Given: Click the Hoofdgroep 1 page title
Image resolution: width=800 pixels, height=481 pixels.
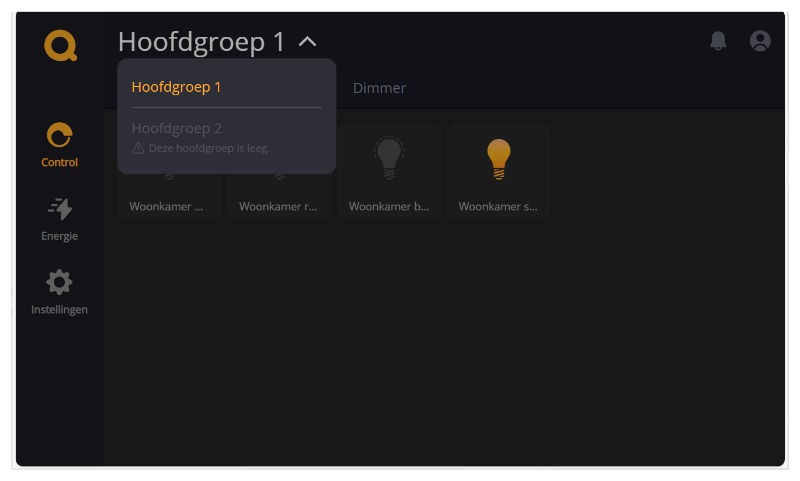Looking at the screenshot, I should pos(201,42).
